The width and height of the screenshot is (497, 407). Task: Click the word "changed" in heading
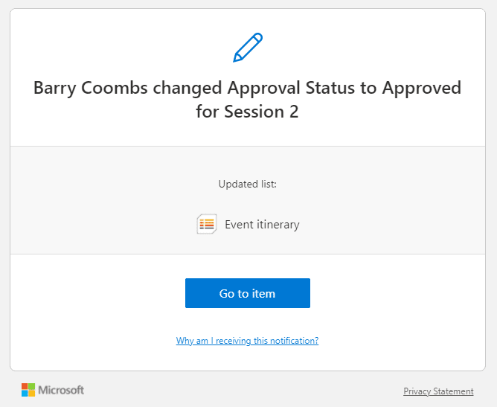click(187, 88)
